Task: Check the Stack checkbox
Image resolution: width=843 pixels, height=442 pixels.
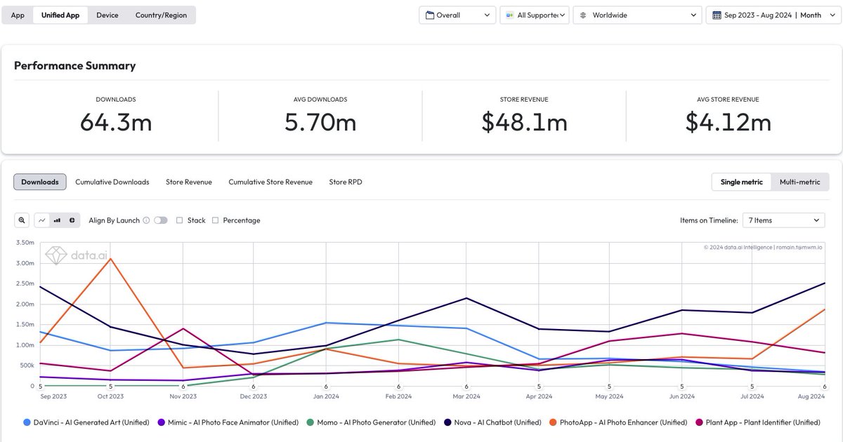Action: 180,220
